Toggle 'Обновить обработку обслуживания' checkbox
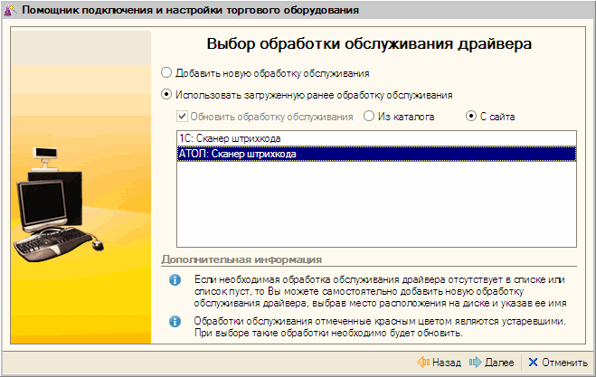 181,117
